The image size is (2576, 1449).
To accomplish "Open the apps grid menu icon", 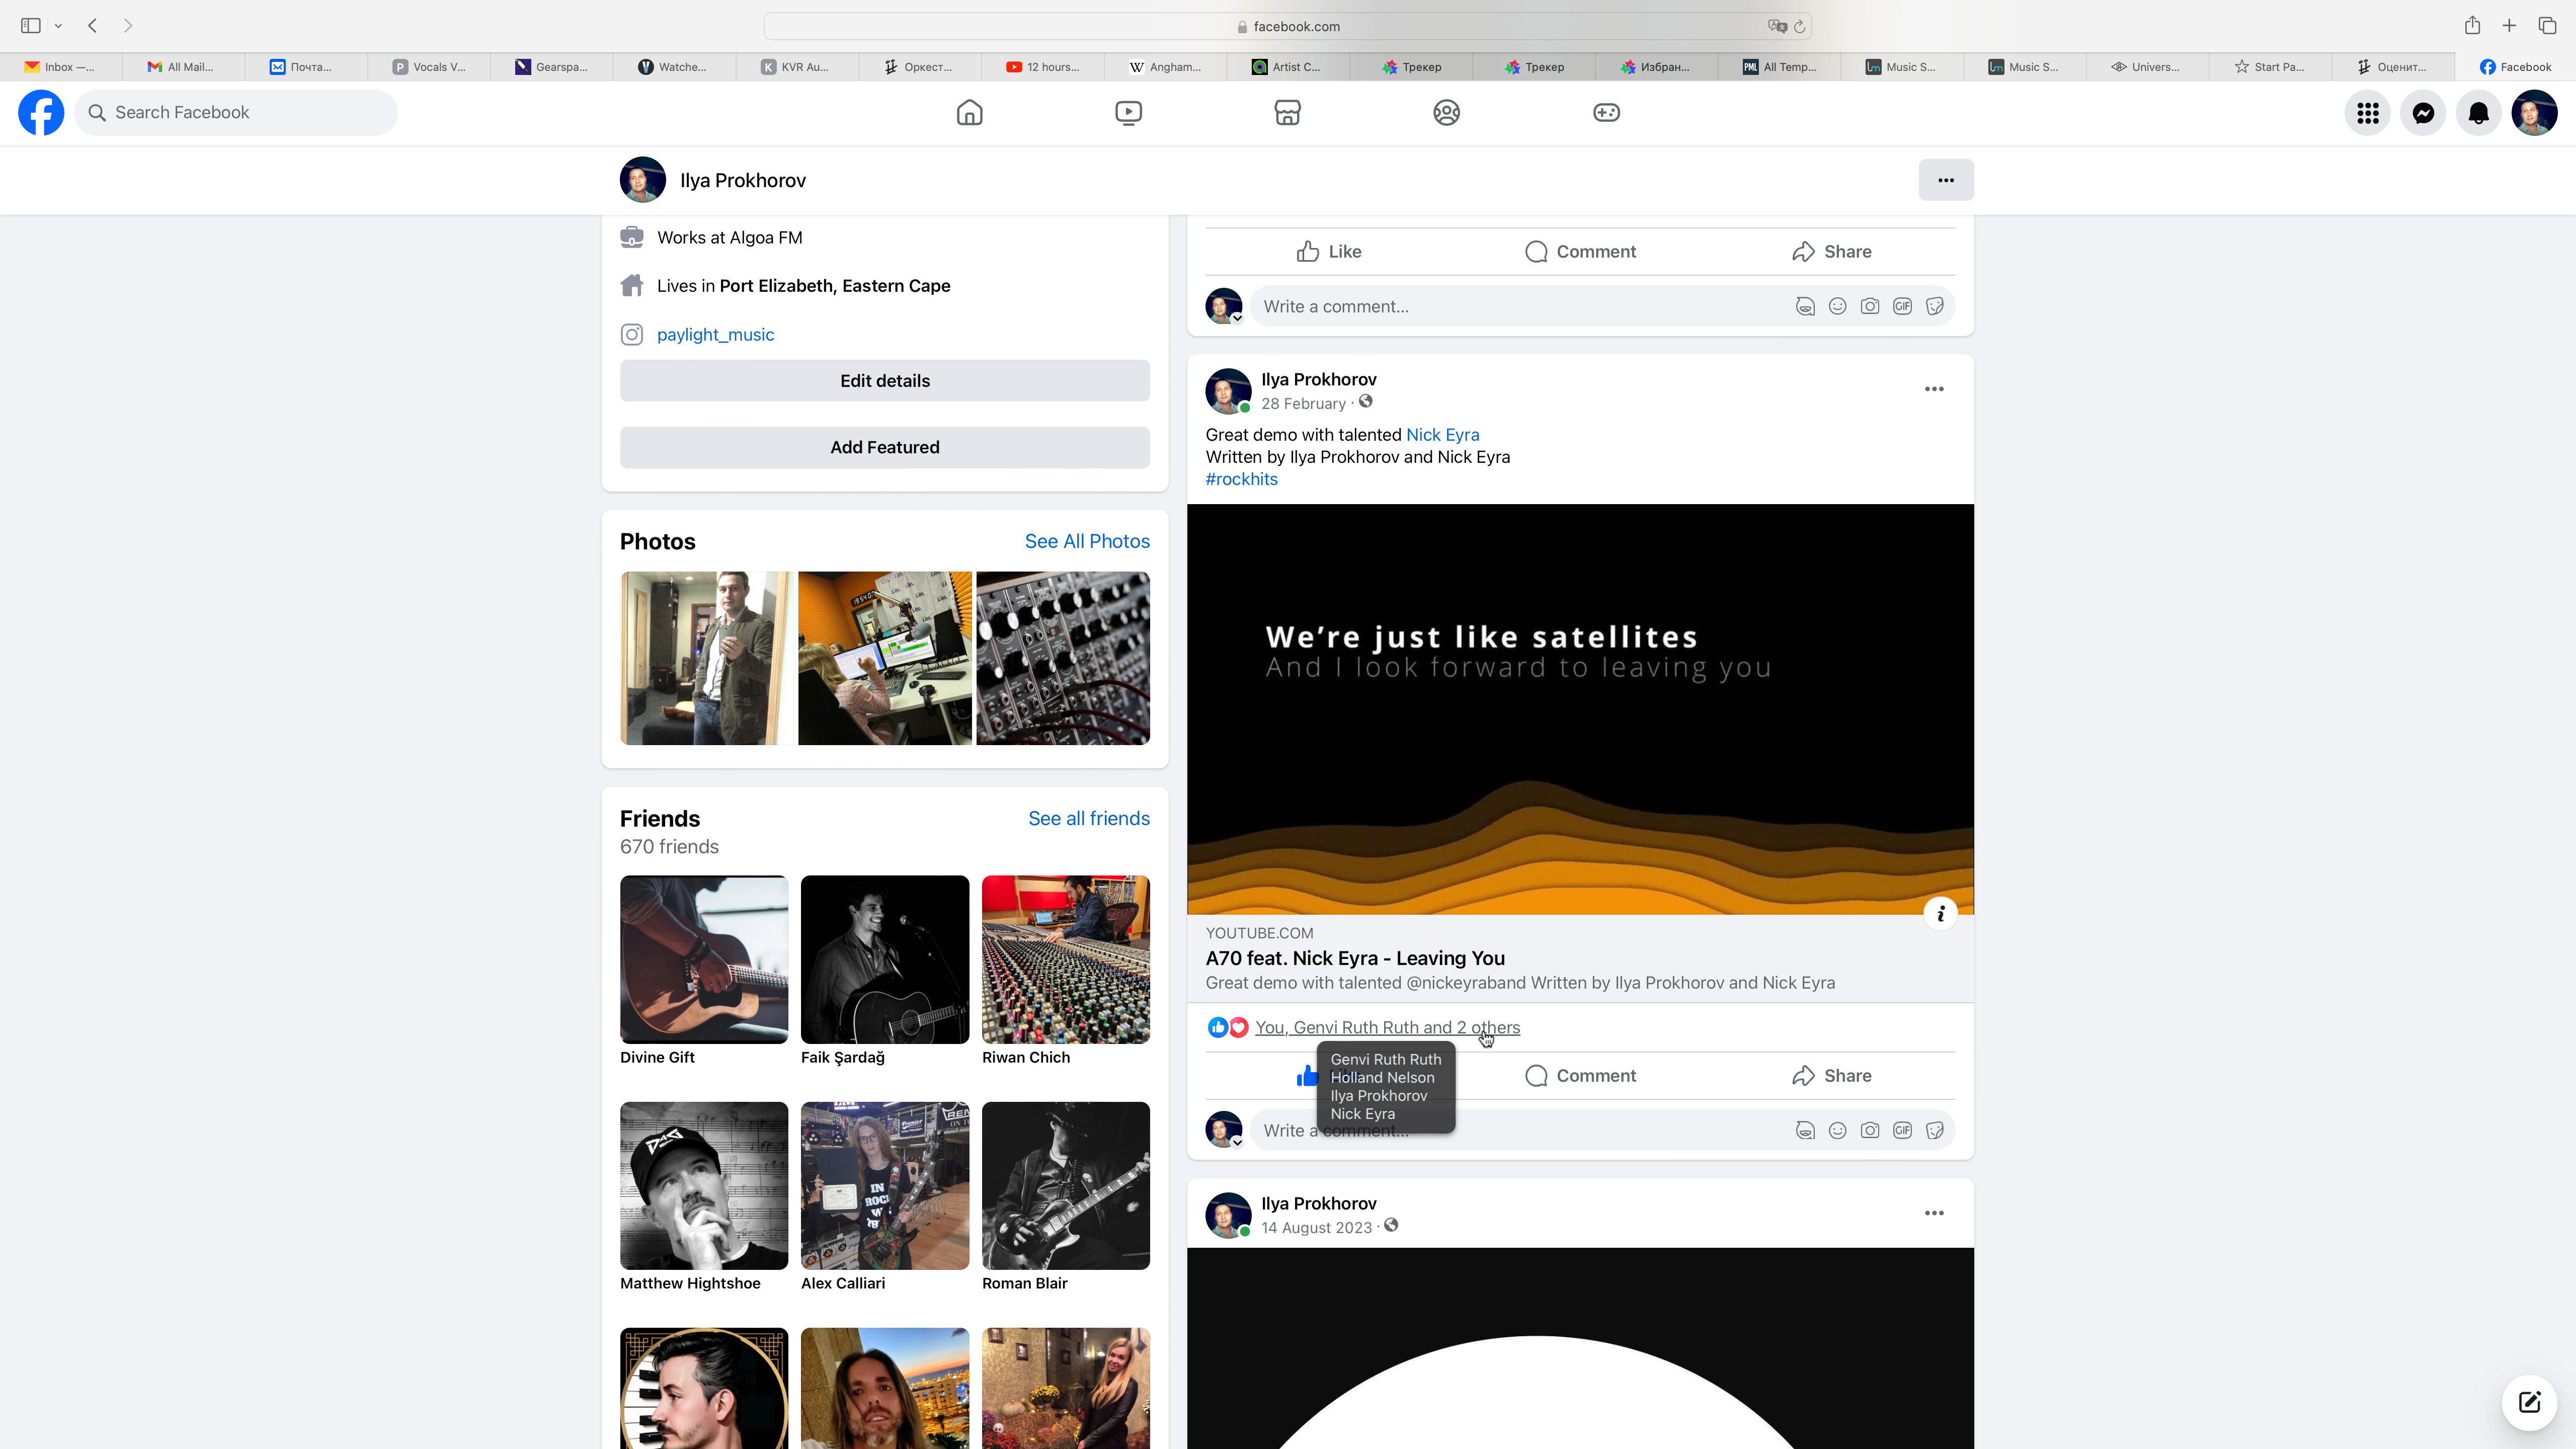I will point(2367,113).
